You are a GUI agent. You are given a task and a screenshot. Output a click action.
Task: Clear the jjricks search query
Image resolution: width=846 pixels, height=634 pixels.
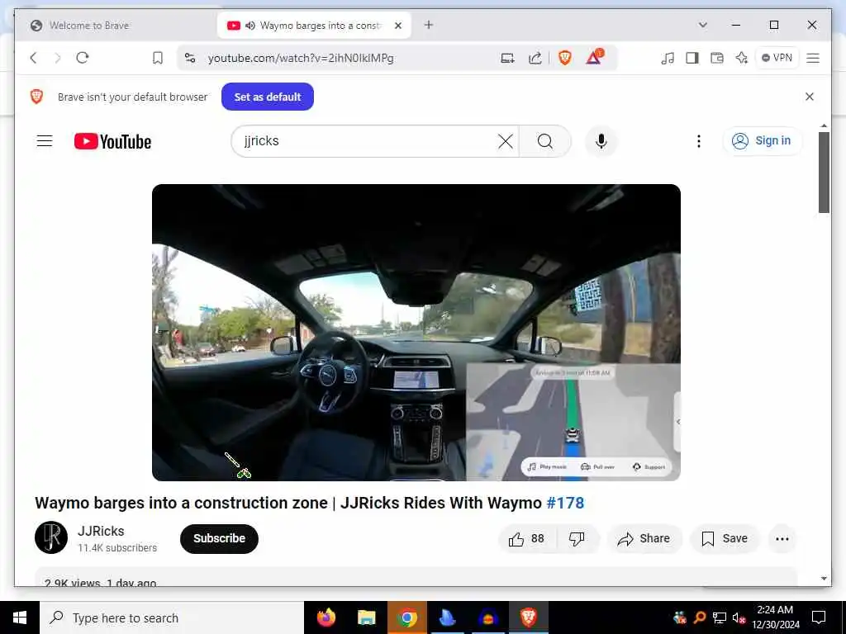coord(506,141)
